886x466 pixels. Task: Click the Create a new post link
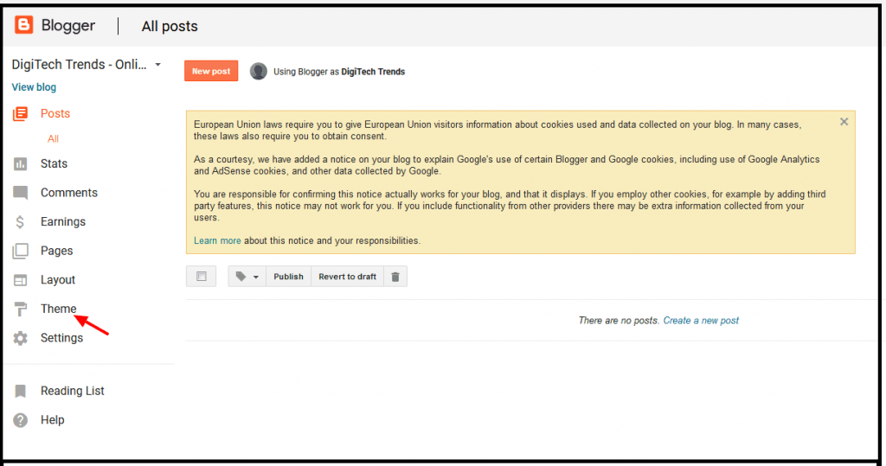point(701,321)
